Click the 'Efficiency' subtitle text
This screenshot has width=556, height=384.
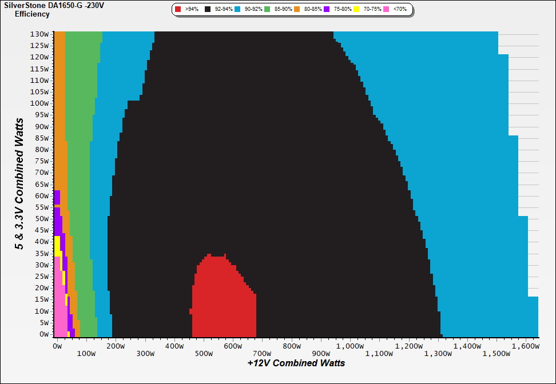pos(32,14)
